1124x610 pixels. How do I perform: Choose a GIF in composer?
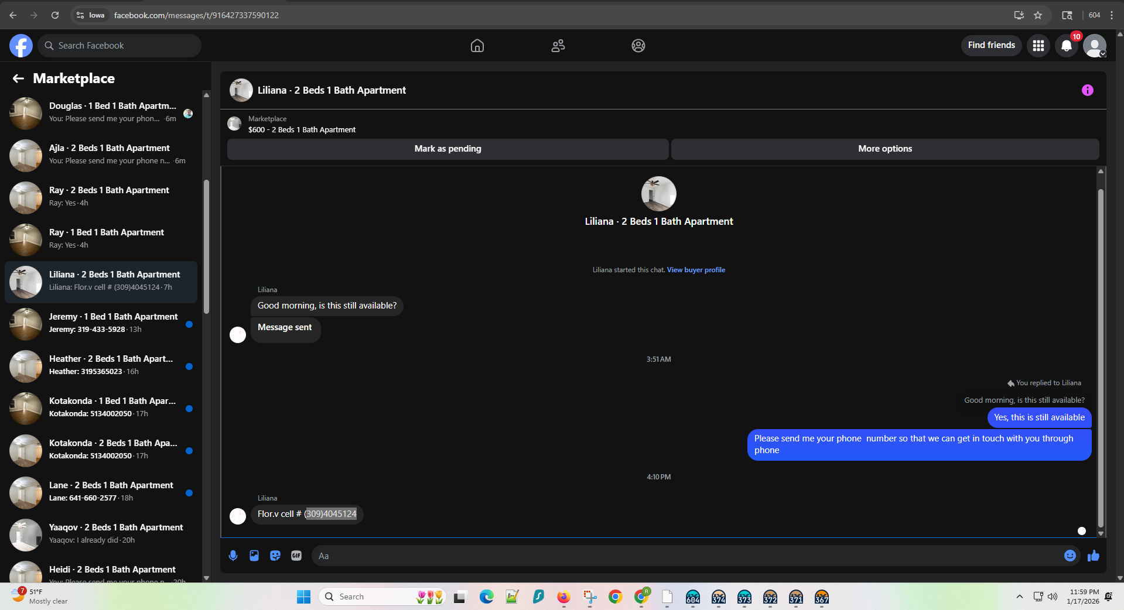click(296, 556)
